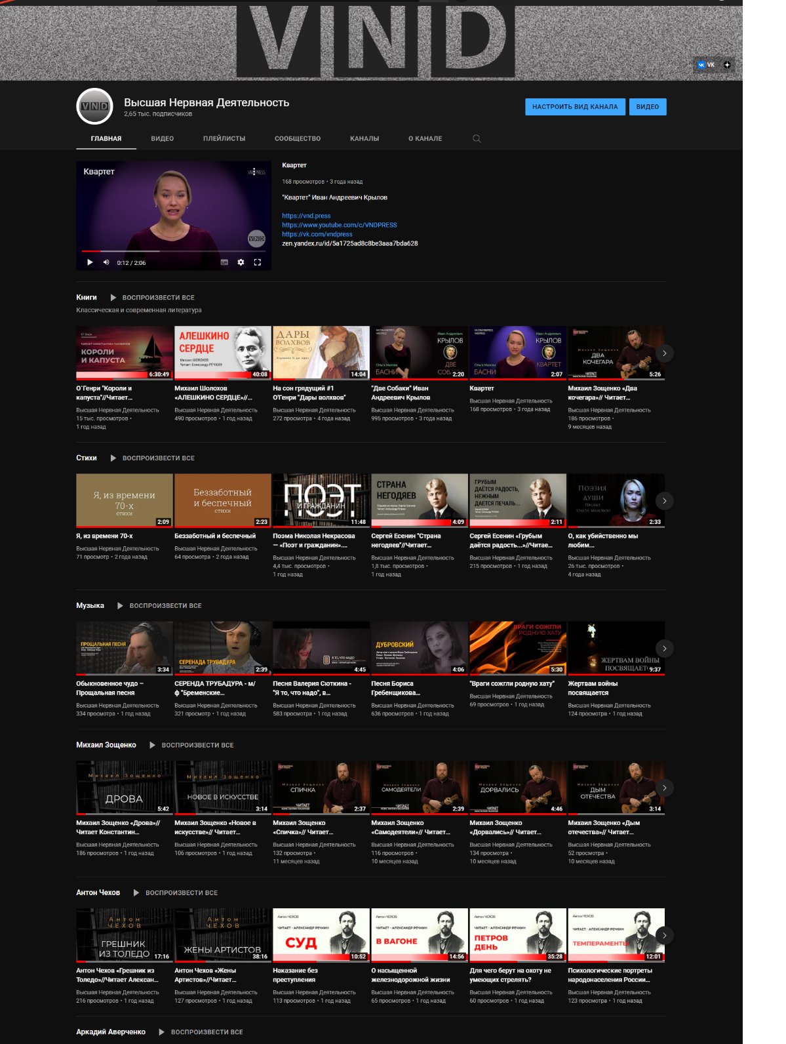This screenshot has width=786, height=1044.
Task: Play the Квартет featured video
Action: click(90, 262)
